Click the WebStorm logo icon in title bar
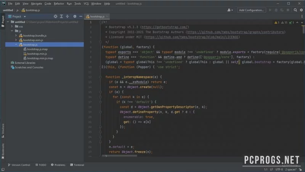 (x=3, y=3)
